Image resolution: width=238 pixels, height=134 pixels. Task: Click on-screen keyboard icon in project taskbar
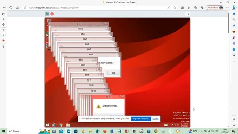[166, 125]
